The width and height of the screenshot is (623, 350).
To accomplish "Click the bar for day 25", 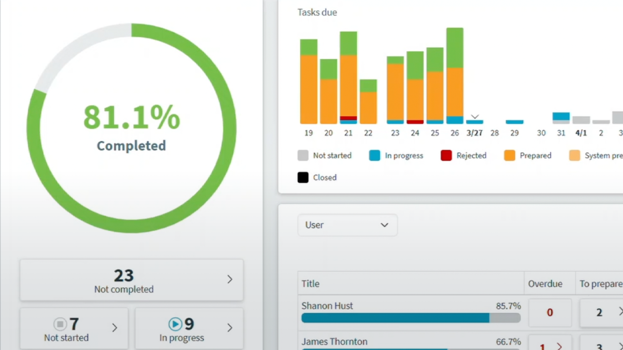I will click(x=435, y=86).
